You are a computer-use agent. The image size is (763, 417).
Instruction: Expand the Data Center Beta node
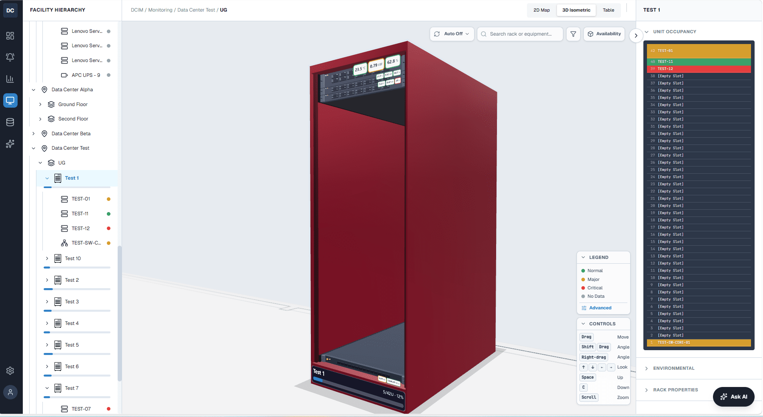pyautogui.click(x=34, y=134)
